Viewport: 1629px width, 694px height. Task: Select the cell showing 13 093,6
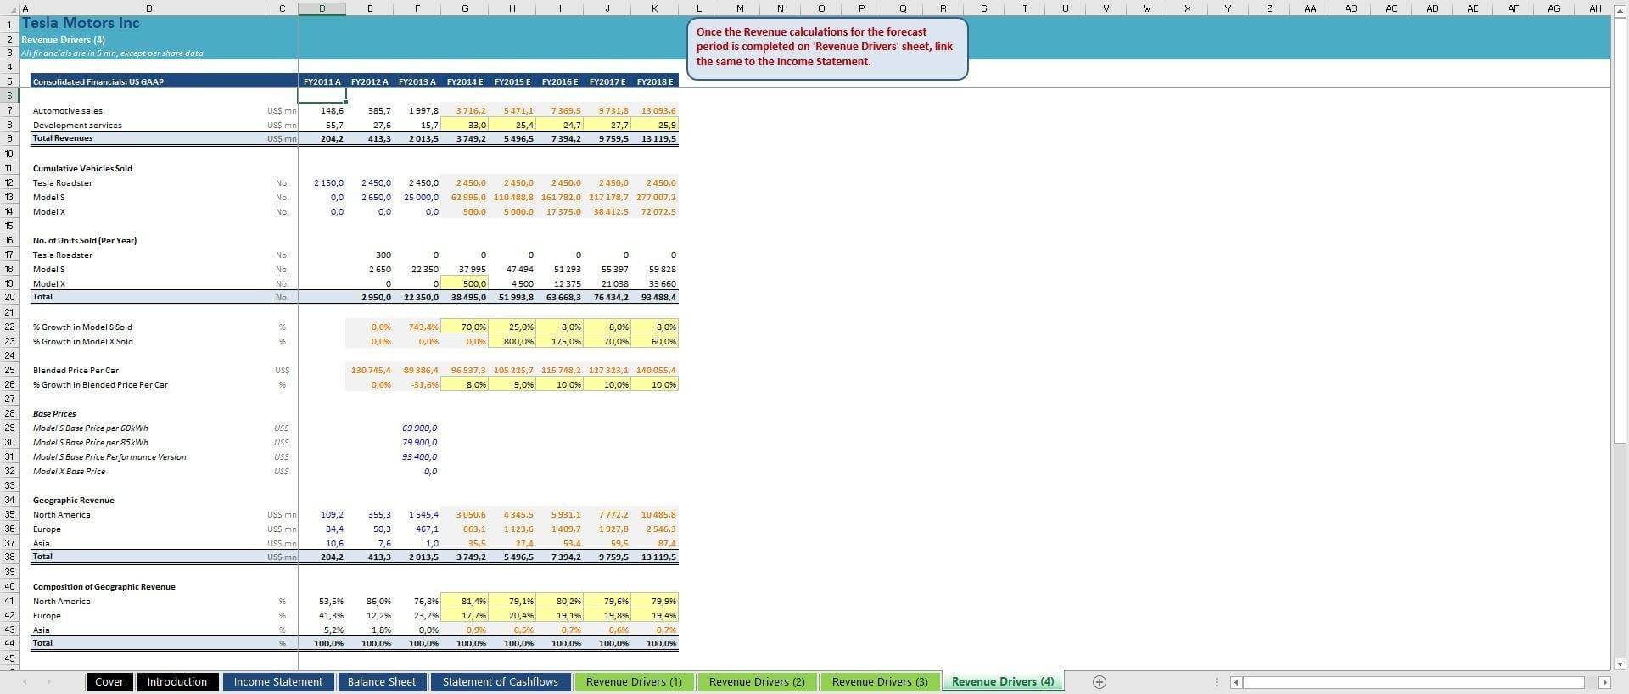tap(654, 110)
